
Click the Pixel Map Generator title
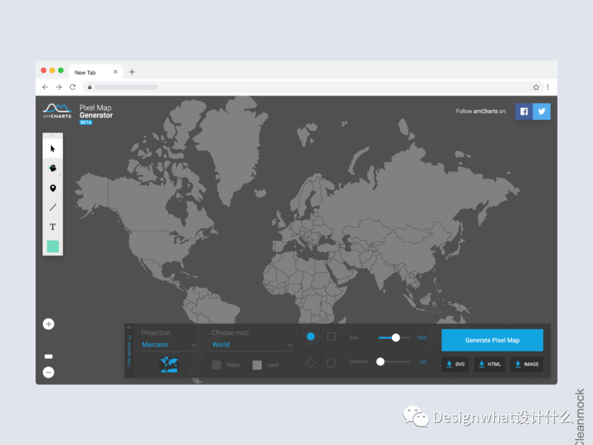pyautogui.click(x=96, y=112)
